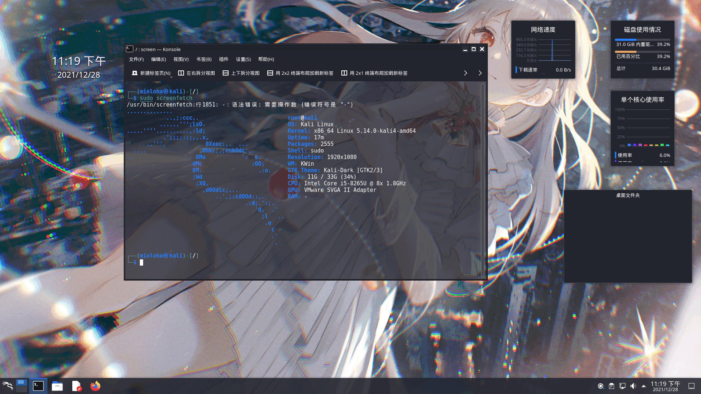
Task: Open the software updates tray icon
Action: [601, 386]
